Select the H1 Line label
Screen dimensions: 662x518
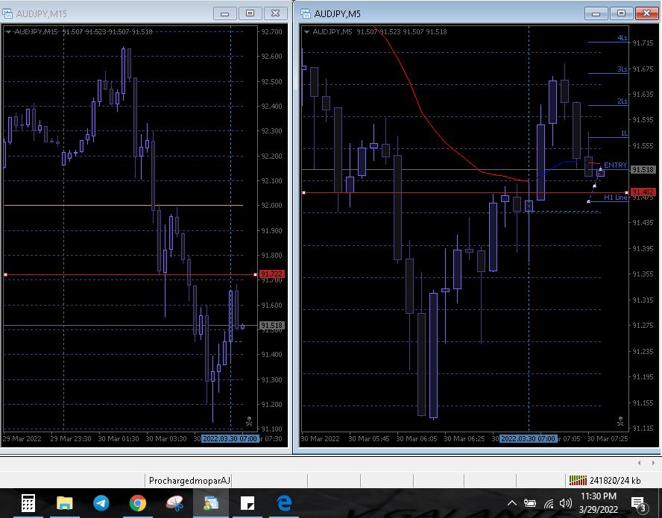(x=615, y=198)
